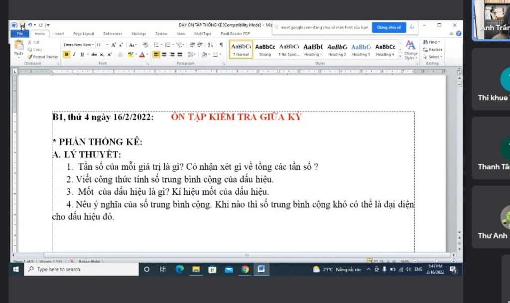Viewport: 510px width, 303px height.
Task: Clear formatting from selection
Action: tap(145, 45)
